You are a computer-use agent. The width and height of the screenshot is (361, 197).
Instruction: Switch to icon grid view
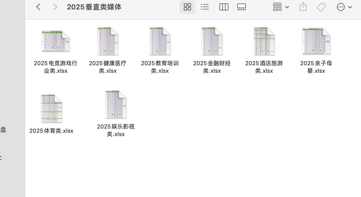pyautogui.click(x=187, y=7)
